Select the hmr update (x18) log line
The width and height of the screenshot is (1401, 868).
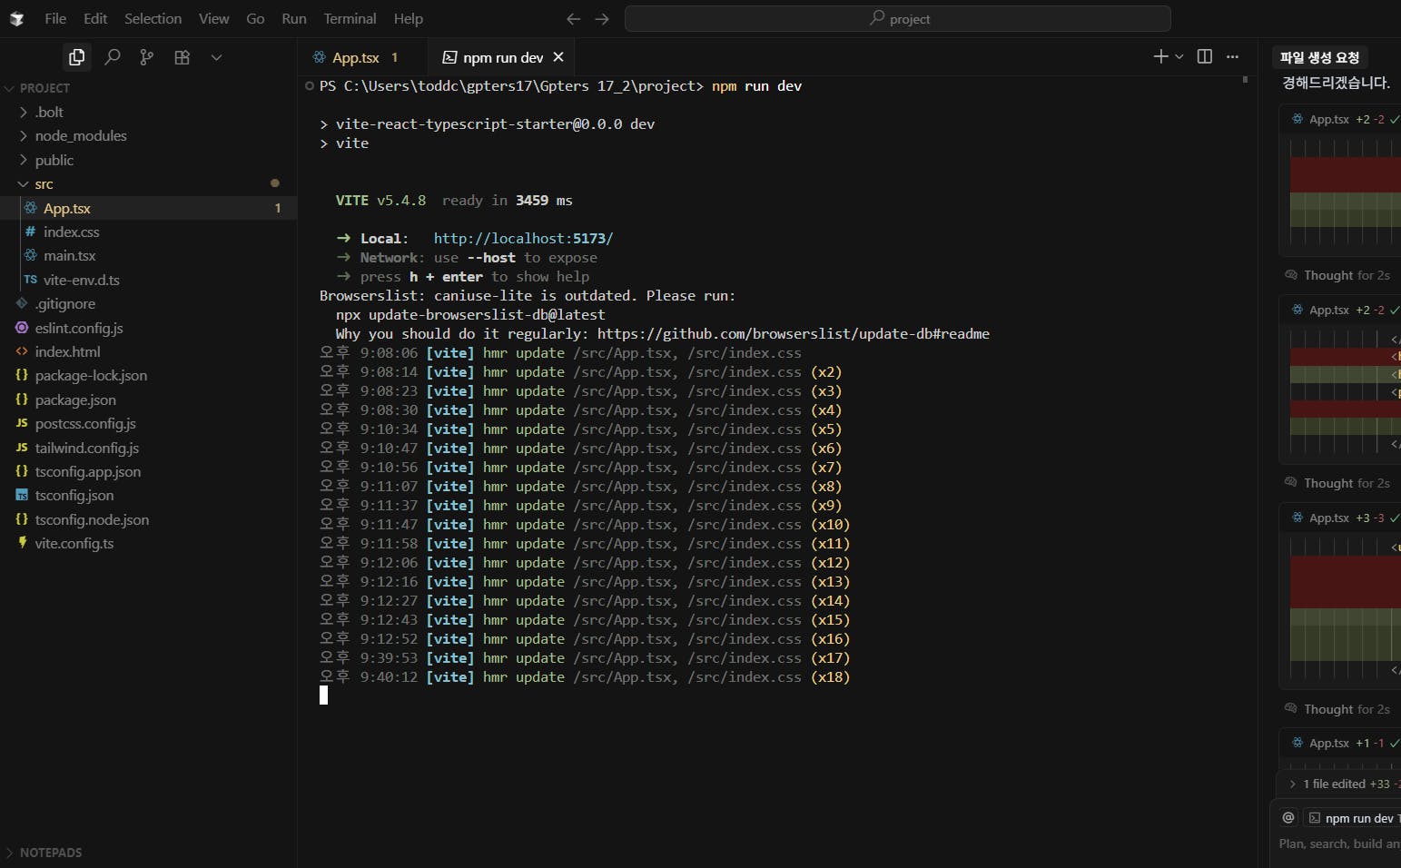click(585, 676)
